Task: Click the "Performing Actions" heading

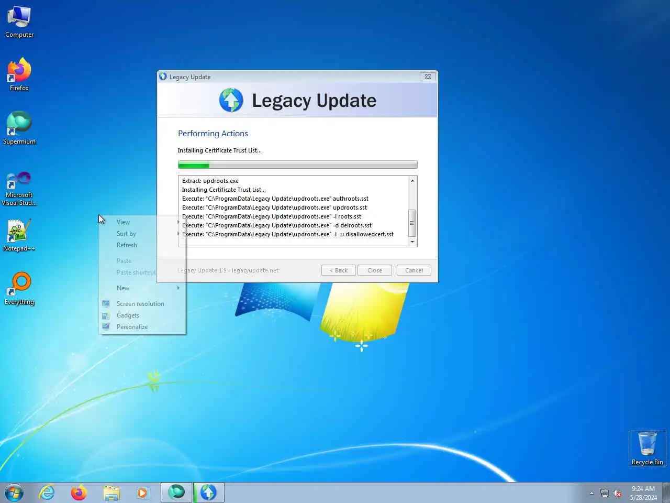Action: (213, 134)
